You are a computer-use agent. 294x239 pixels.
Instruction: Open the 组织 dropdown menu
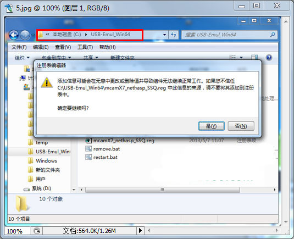pos(22,58)
